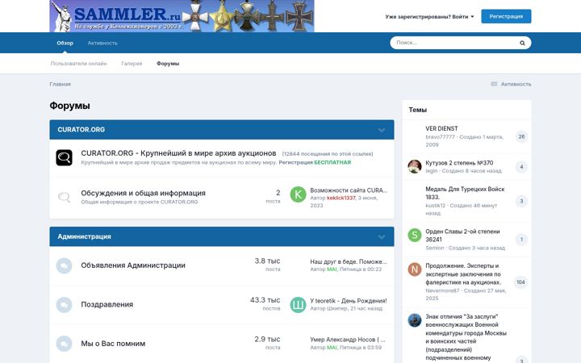Open CURATOR.ORG - Крупнейший в мире архив аукционов
This screenshot has width=581, height=363.
coord(178,153)
